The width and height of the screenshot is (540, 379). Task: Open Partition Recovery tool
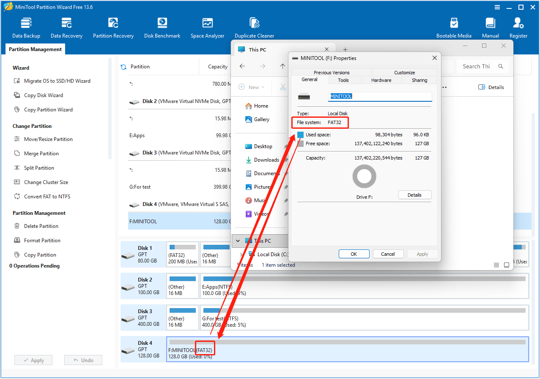(x=113, y=28)
